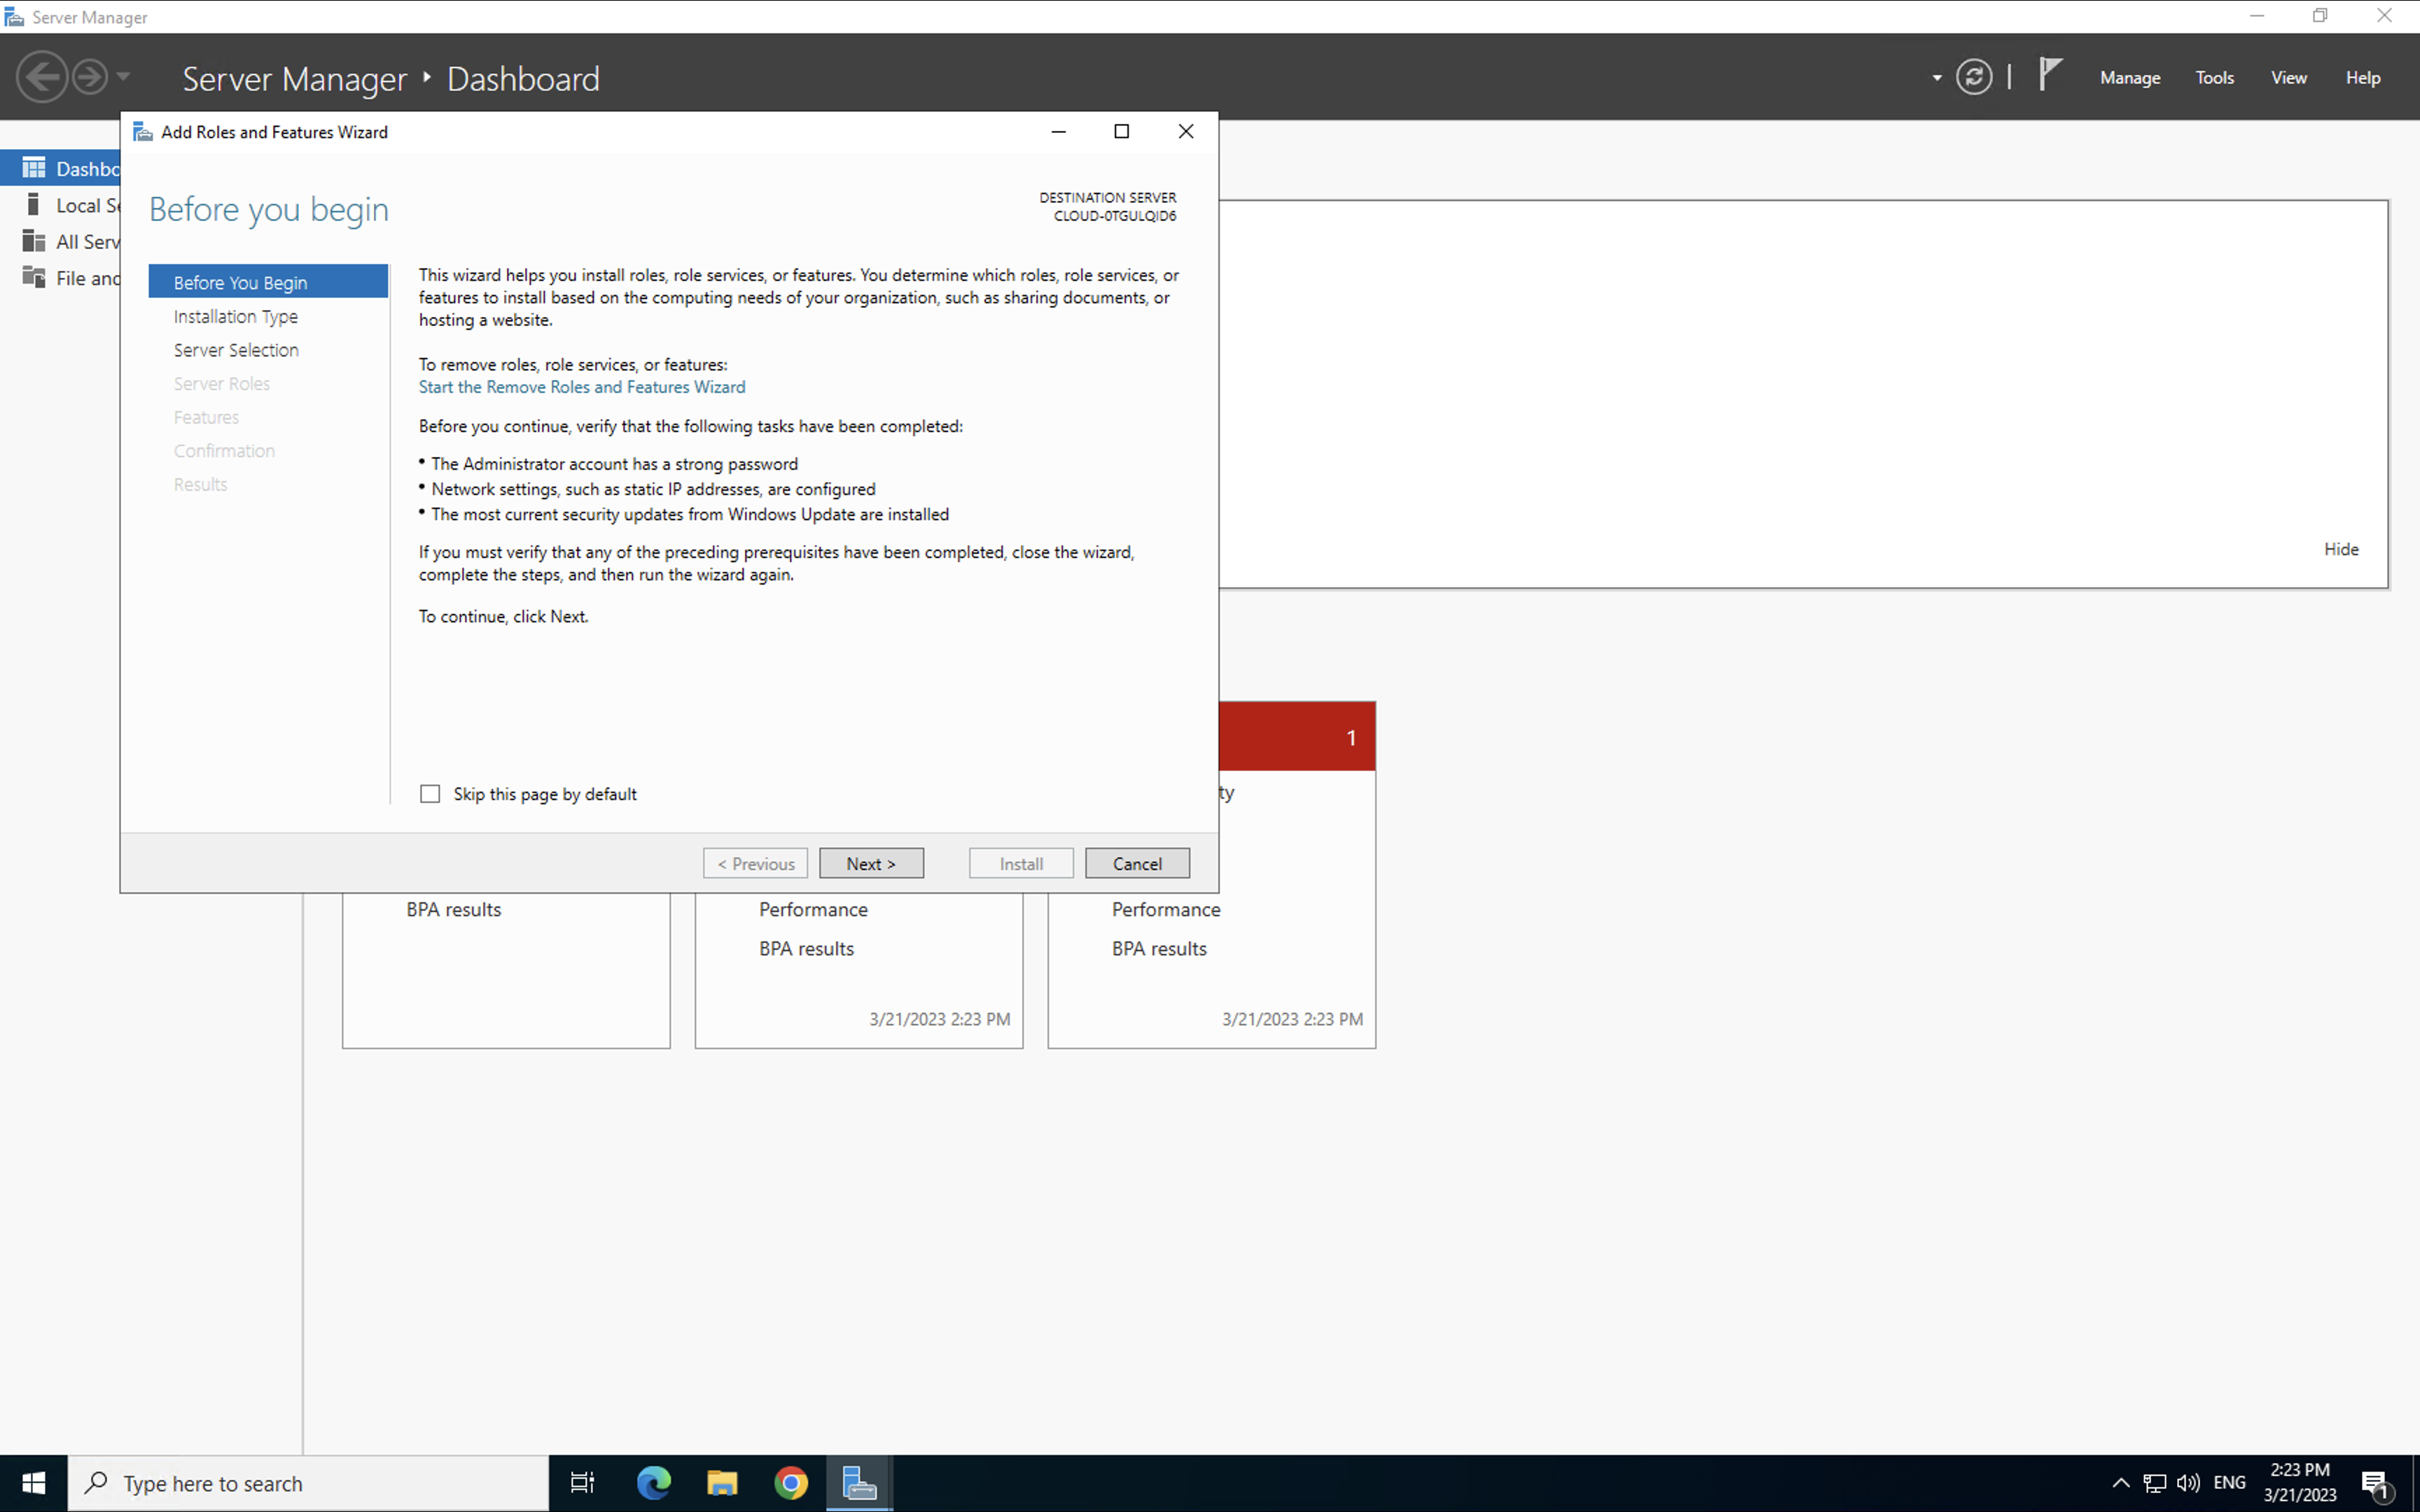The width and height of the screenshot is (2420, 1512).
Task: Click the Dashboard breadcrumb title
Action: (x=523, y=78)
